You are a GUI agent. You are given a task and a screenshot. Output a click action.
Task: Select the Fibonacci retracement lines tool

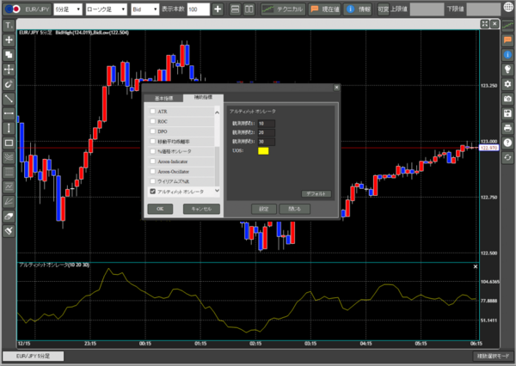(9, 172)
